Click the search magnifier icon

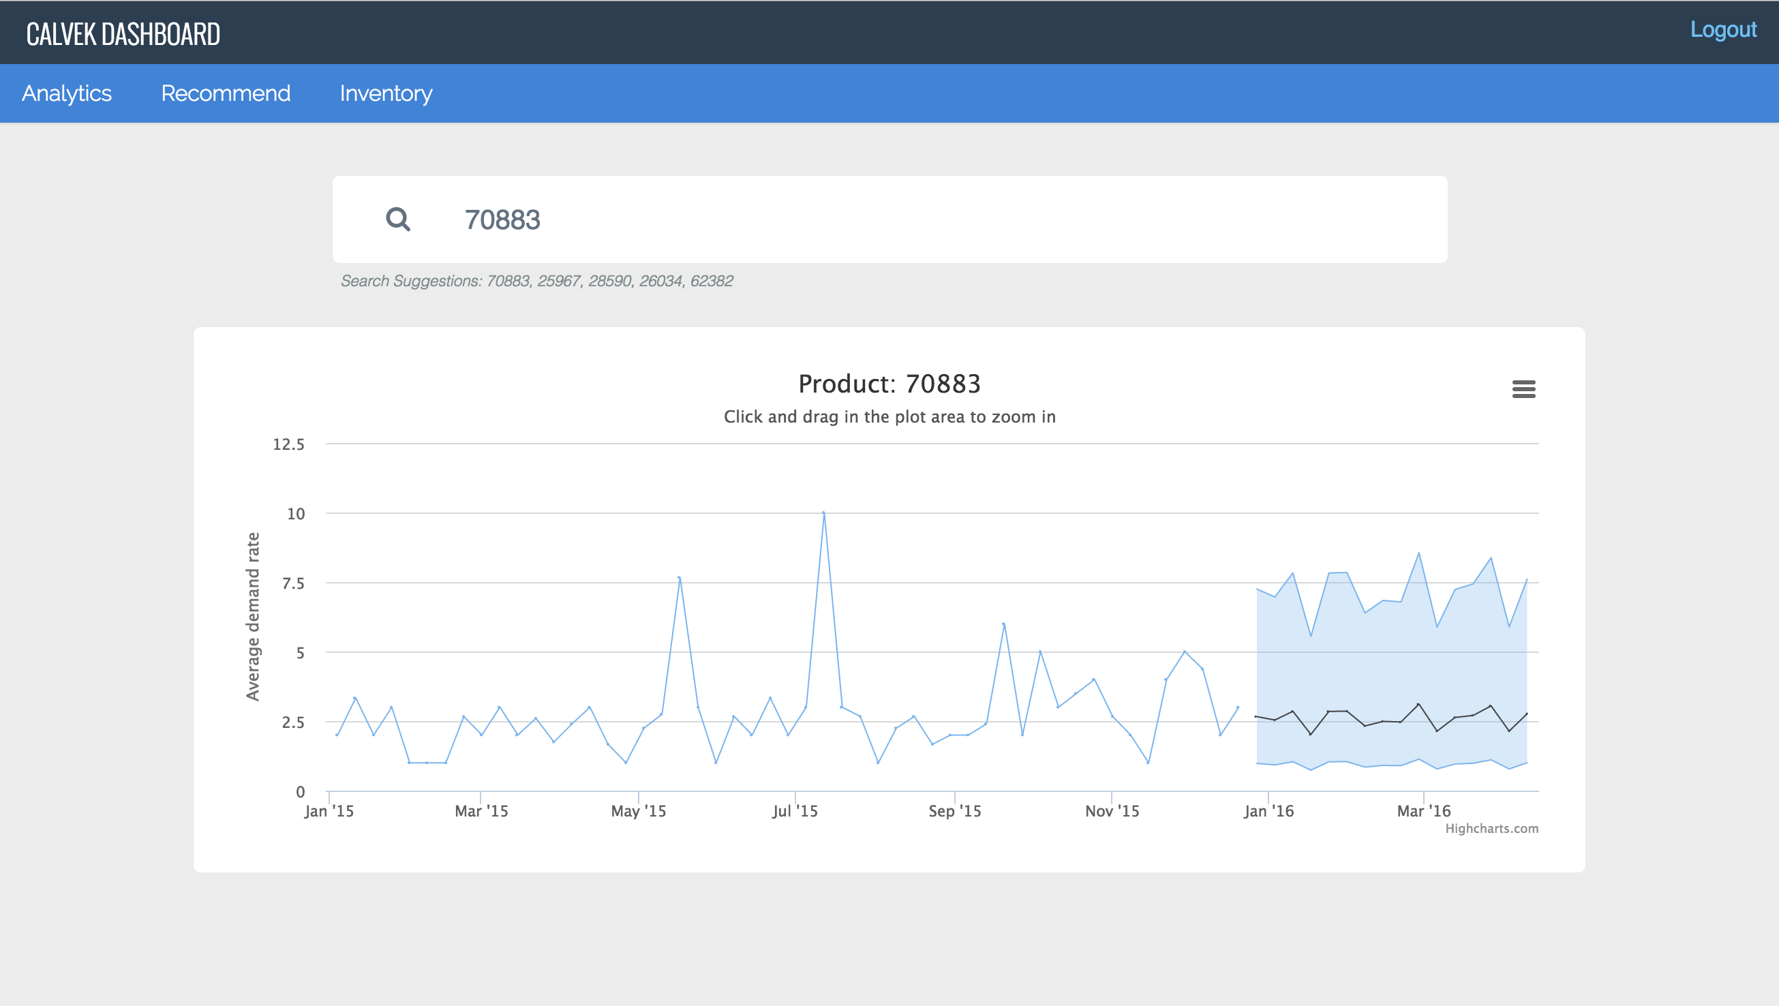point(398,219)
